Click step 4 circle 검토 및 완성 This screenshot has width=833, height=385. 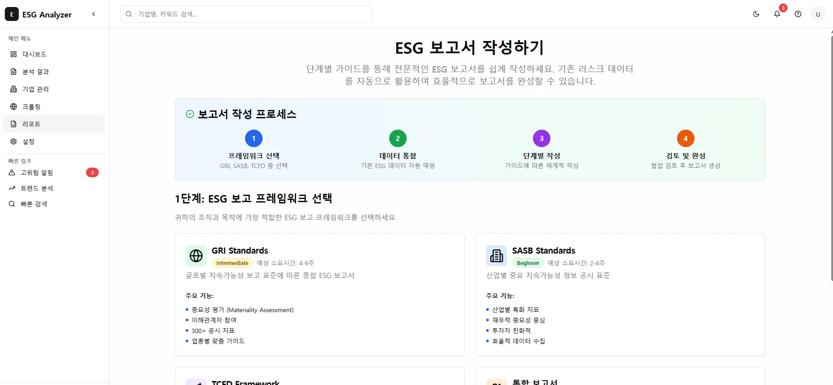point(686,138)
